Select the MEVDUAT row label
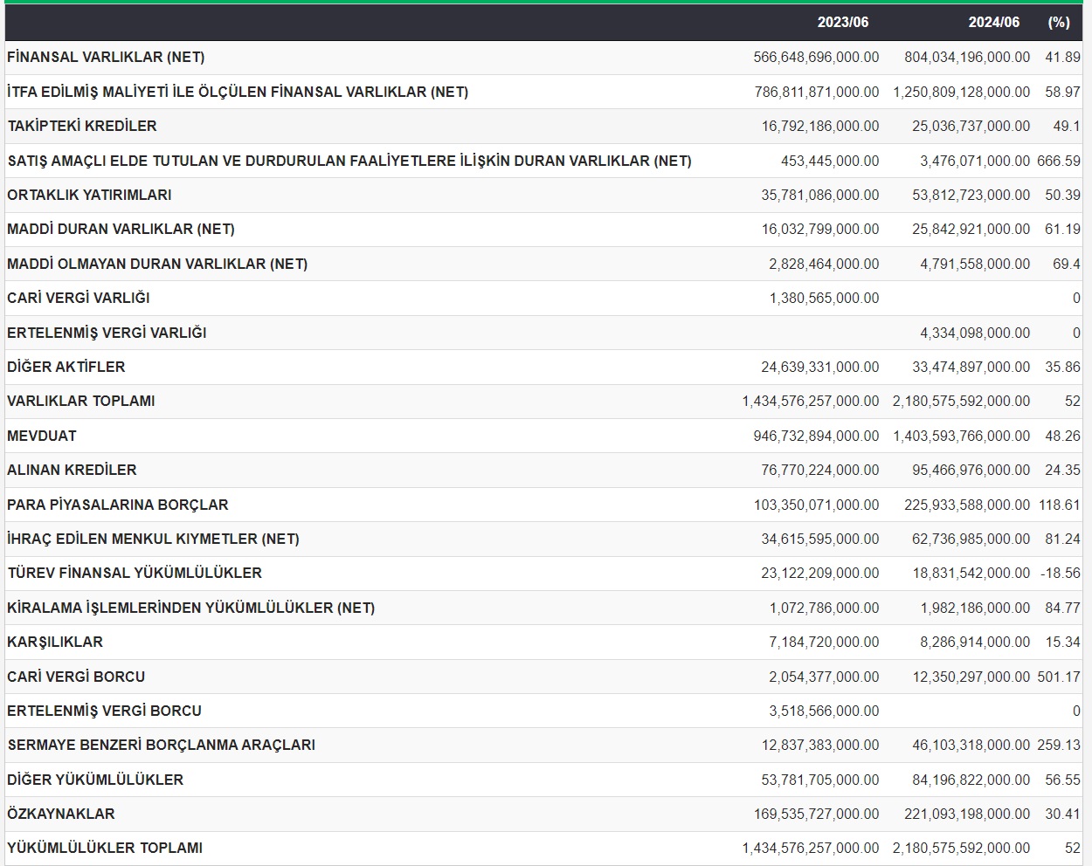Image resolution: width=1092 pixels, height=866 pixels. point(42,436)
